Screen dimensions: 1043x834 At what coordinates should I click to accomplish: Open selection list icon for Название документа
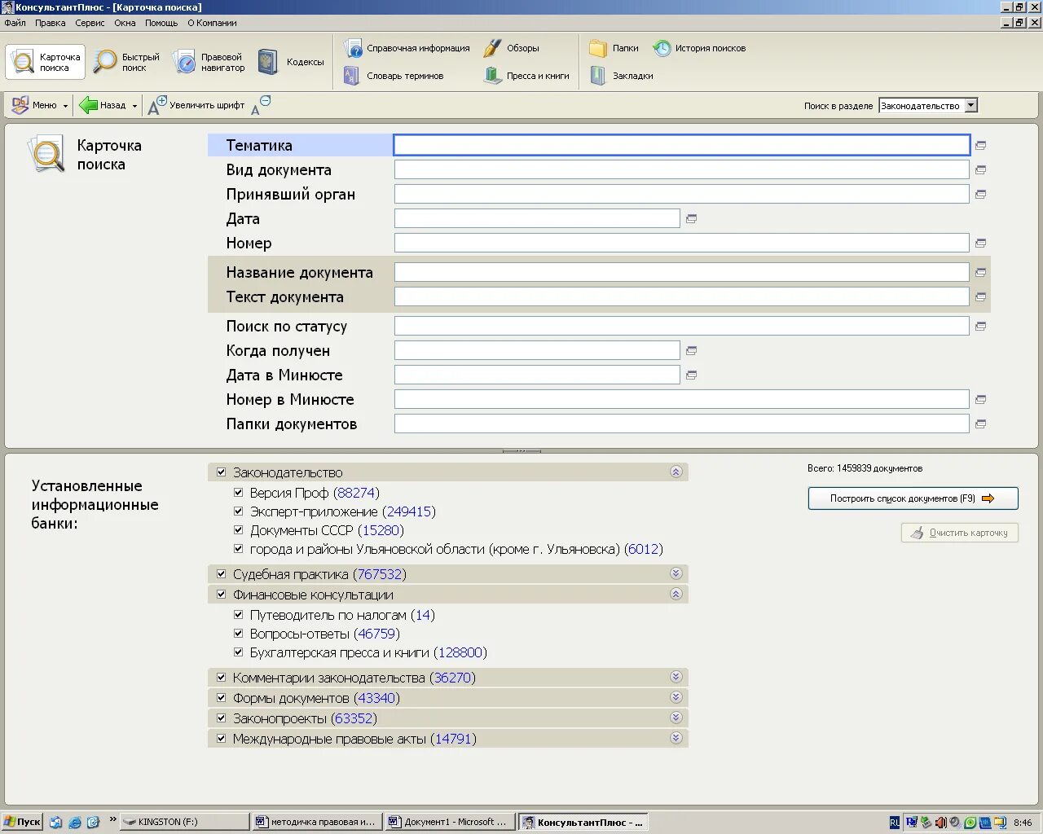980,272
